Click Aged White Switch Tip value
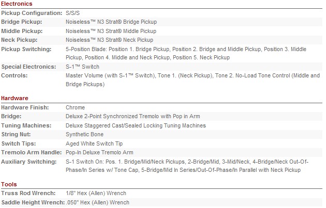This screenshot has height=208, width=326. [94, 143]
